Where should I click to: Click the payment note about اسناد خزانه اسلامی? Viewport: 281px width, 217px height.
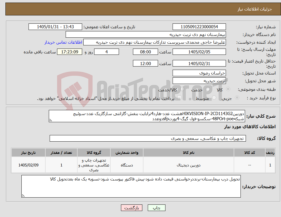[106, 99]
